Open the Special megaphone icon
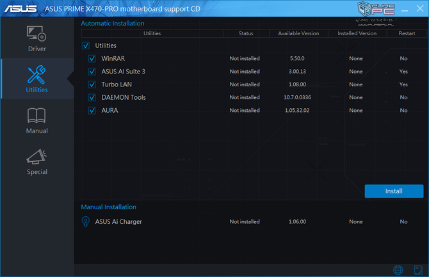Image resolution: width=429 pixels, height=277 pixels. click(x=36, y=157)
